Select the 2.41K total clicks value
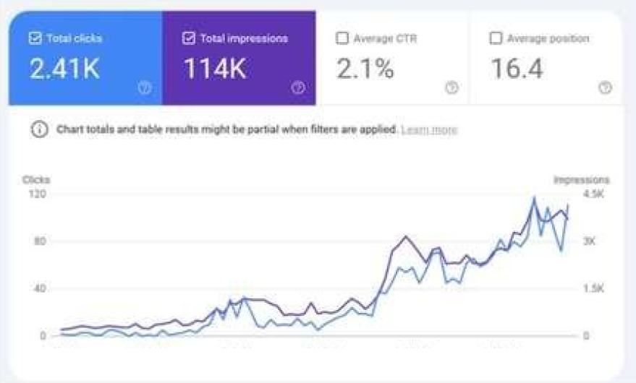636x383 pixels. (x=64, y=69)
